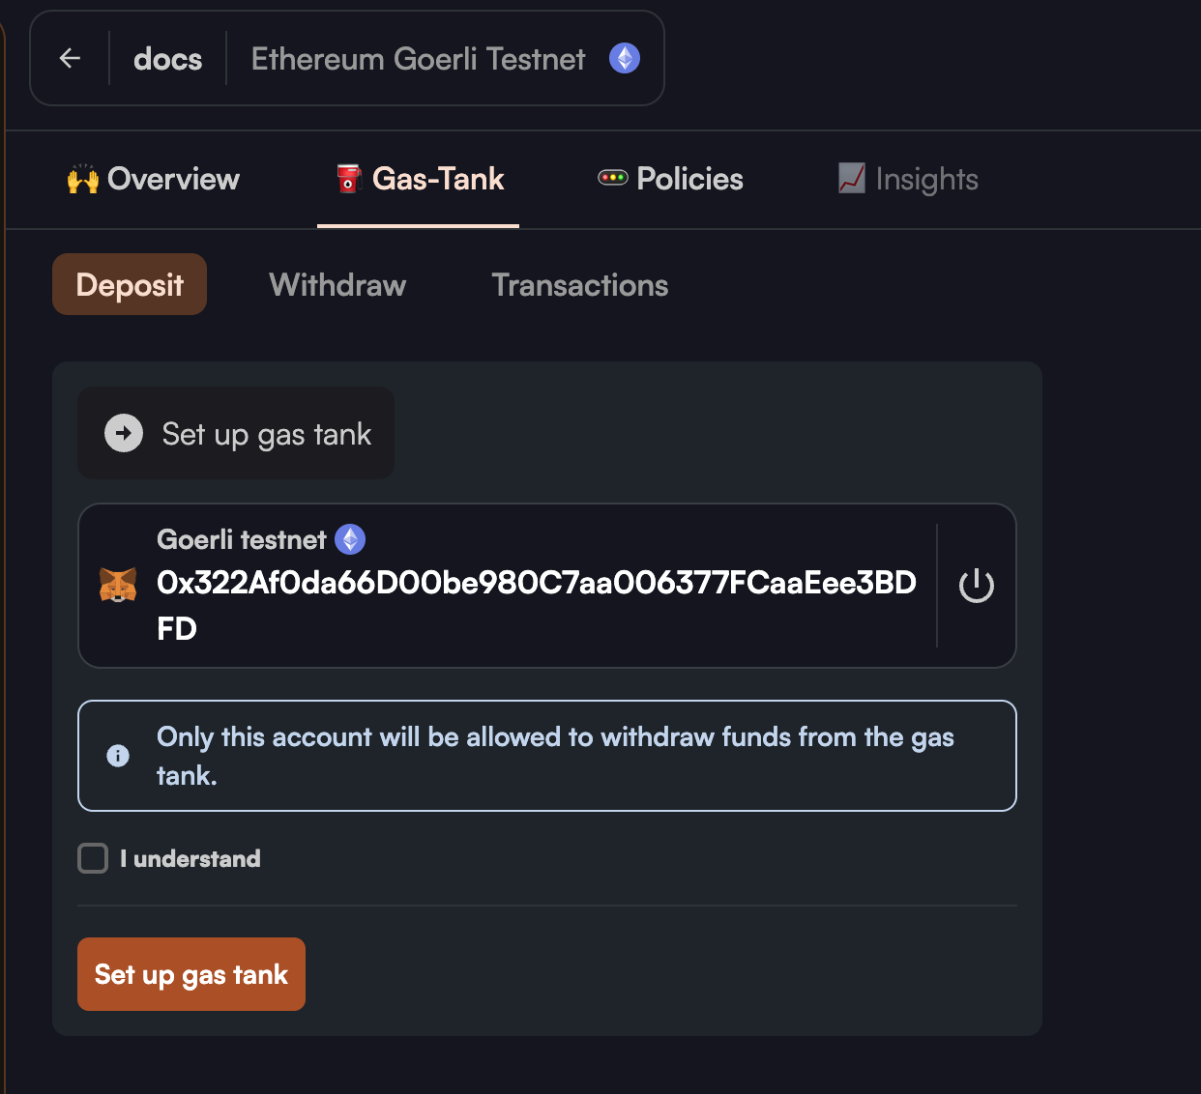Click the connected wallet address text

tap(536, 584)
